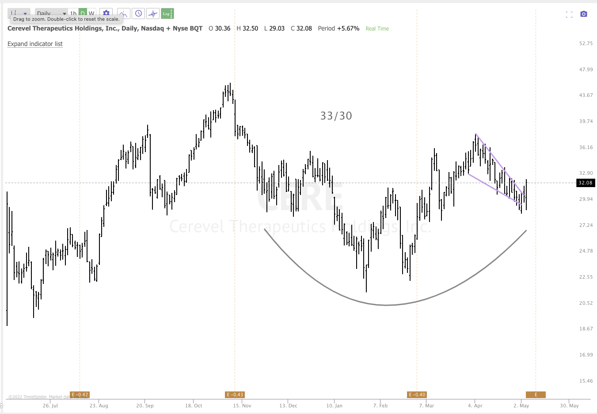597x414 pixels.
Task: Open the chart settings gear
Action: tap(106, 13)
